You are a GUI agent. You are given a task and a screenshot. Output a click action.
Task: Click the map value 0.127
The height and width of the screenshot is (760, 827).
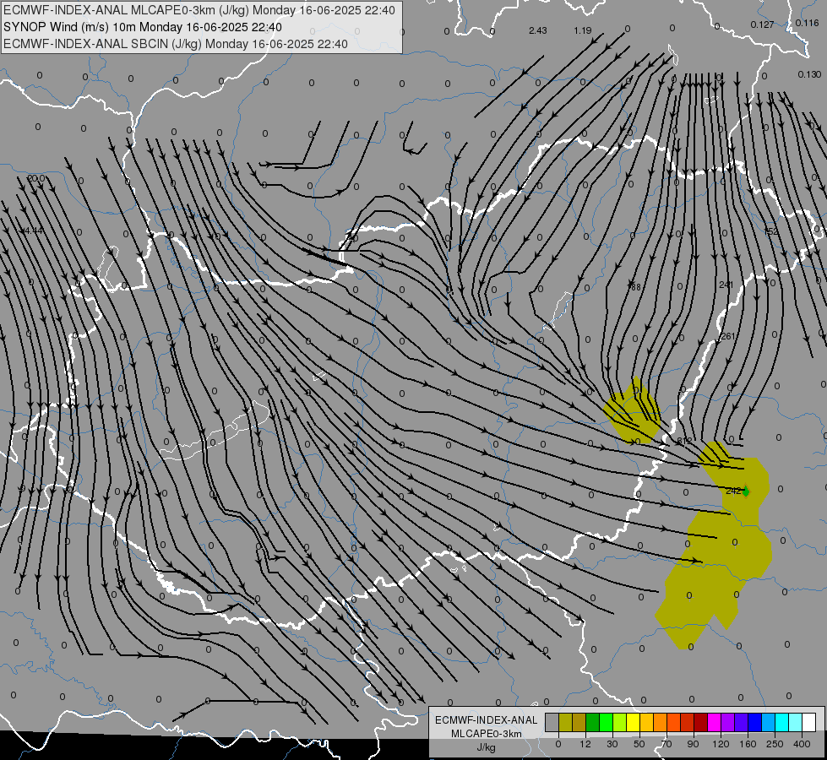coord(762,24)
